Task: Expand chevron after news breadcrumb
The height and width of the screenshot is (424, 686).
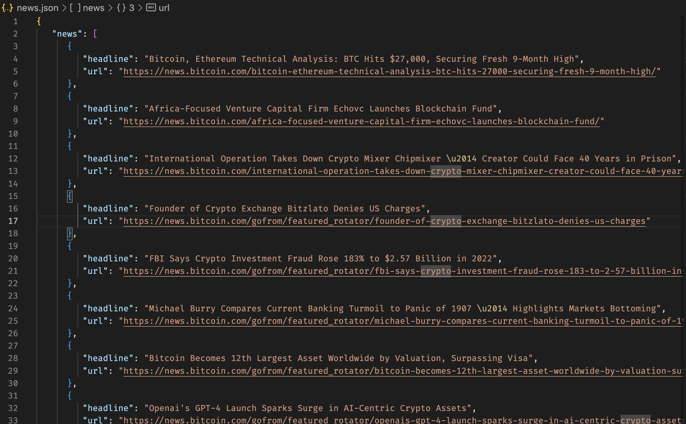Action: [110, 8]
